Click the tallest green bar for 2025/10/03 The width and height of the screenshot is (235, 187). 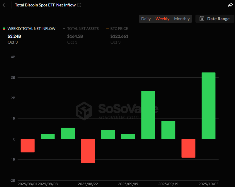coord(208,106)
